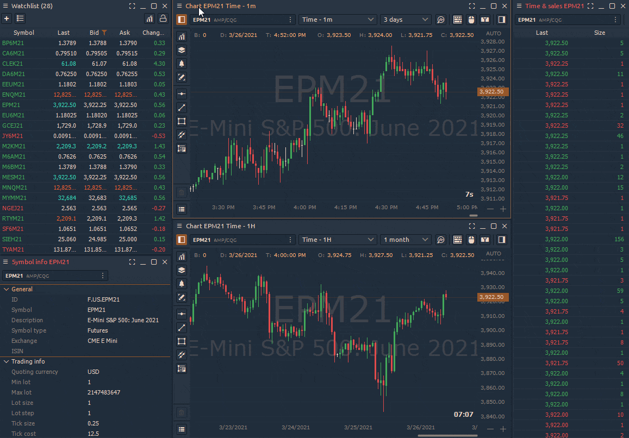
Task: Click the Watchlist lock icon
Action: pos(163,18)
